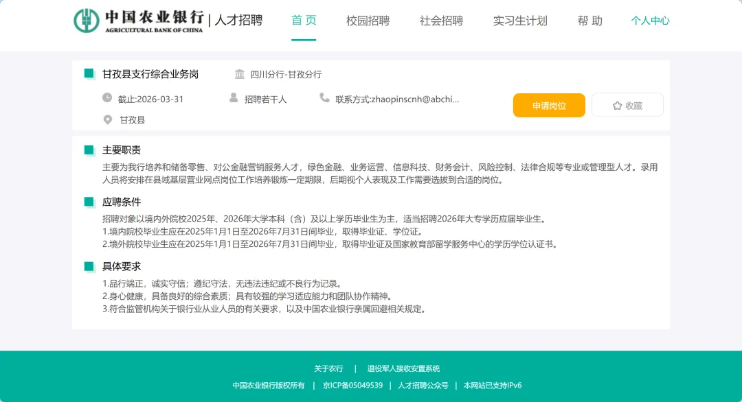Click the line starting 1.品行端正
742x402 pixels.
(223, 283)
